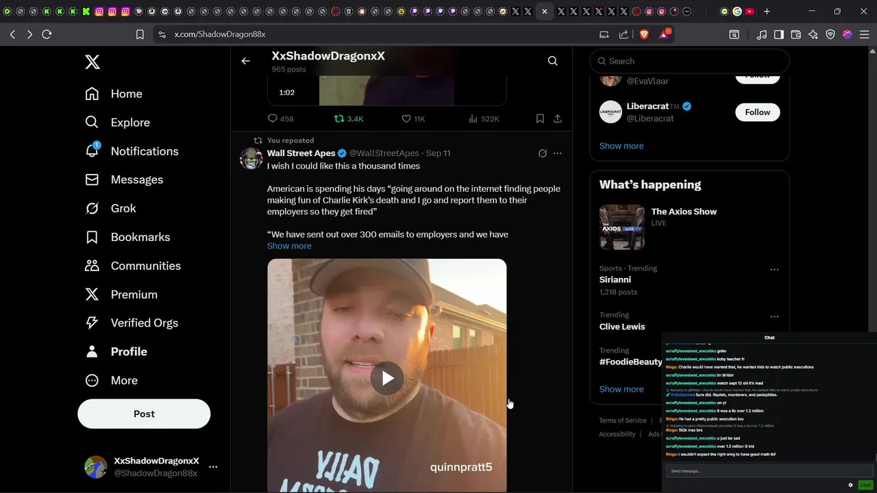Image resolution: width=877 pixels, height=493 pixels.
Task: Open the media music note icon
Action: pyautogui.click(x=761, y=34)
